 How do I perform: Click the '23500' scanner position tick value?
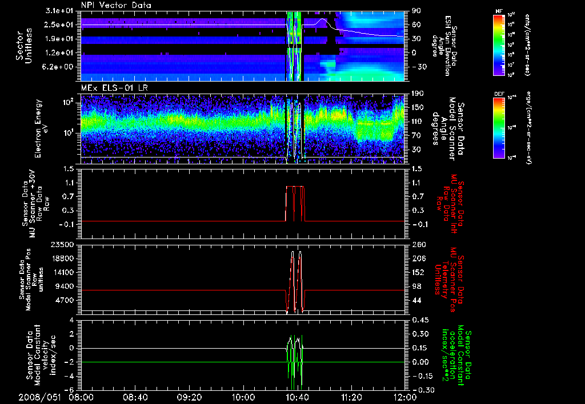pos(62,244)
